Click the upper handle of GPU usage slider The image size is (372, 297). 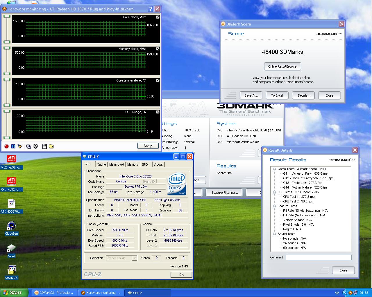pos(7,111)
